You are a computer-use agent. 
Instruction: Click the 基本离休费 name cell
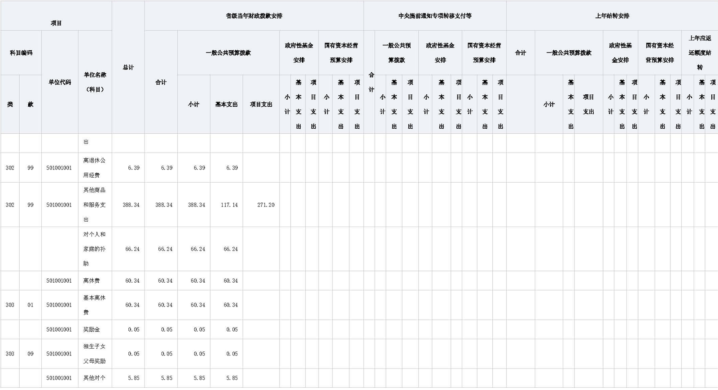tap(95, 305)
